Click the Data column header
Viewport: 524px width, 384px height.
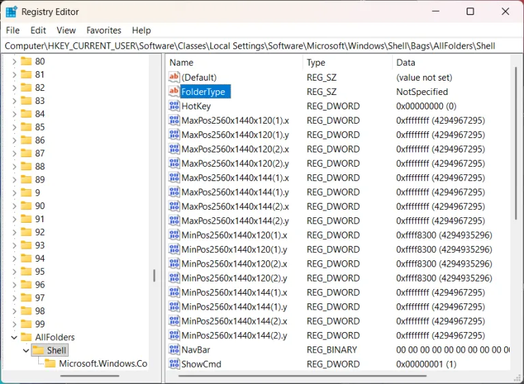[450, 62]
